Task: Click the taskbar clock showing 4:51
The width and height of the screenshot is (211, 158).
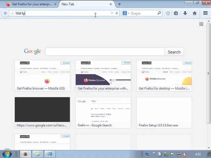Action: pos(198,154)
